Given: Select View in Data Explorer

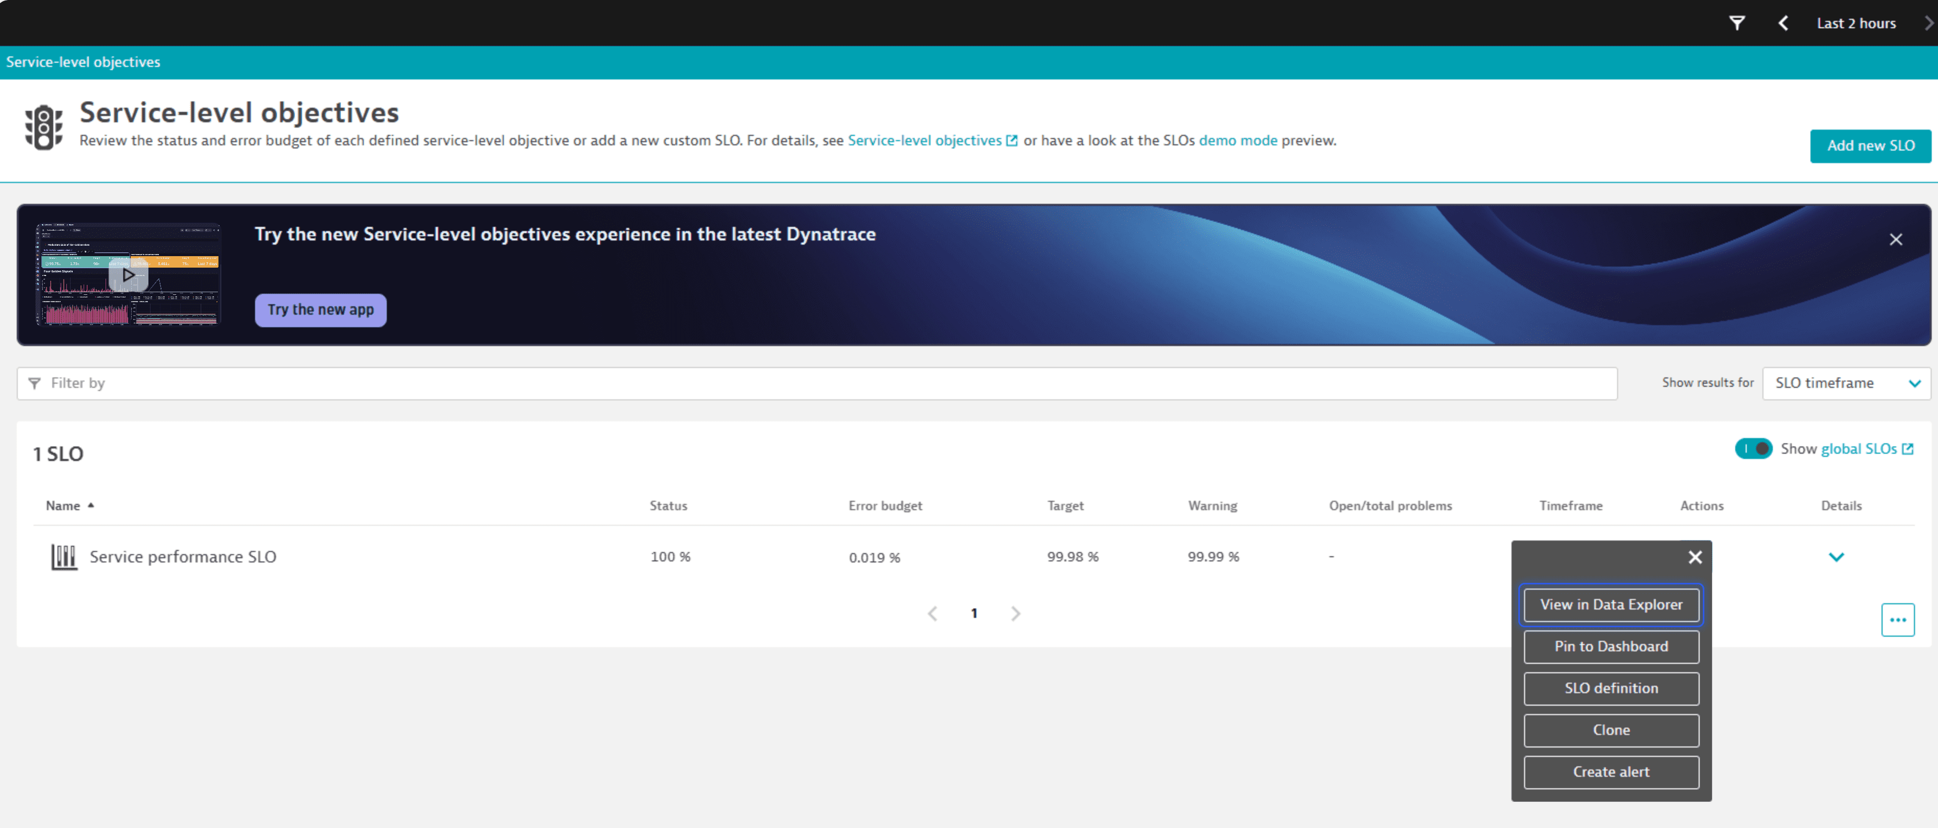Looking at the screenshot, I should click(x=1611, y=604).
